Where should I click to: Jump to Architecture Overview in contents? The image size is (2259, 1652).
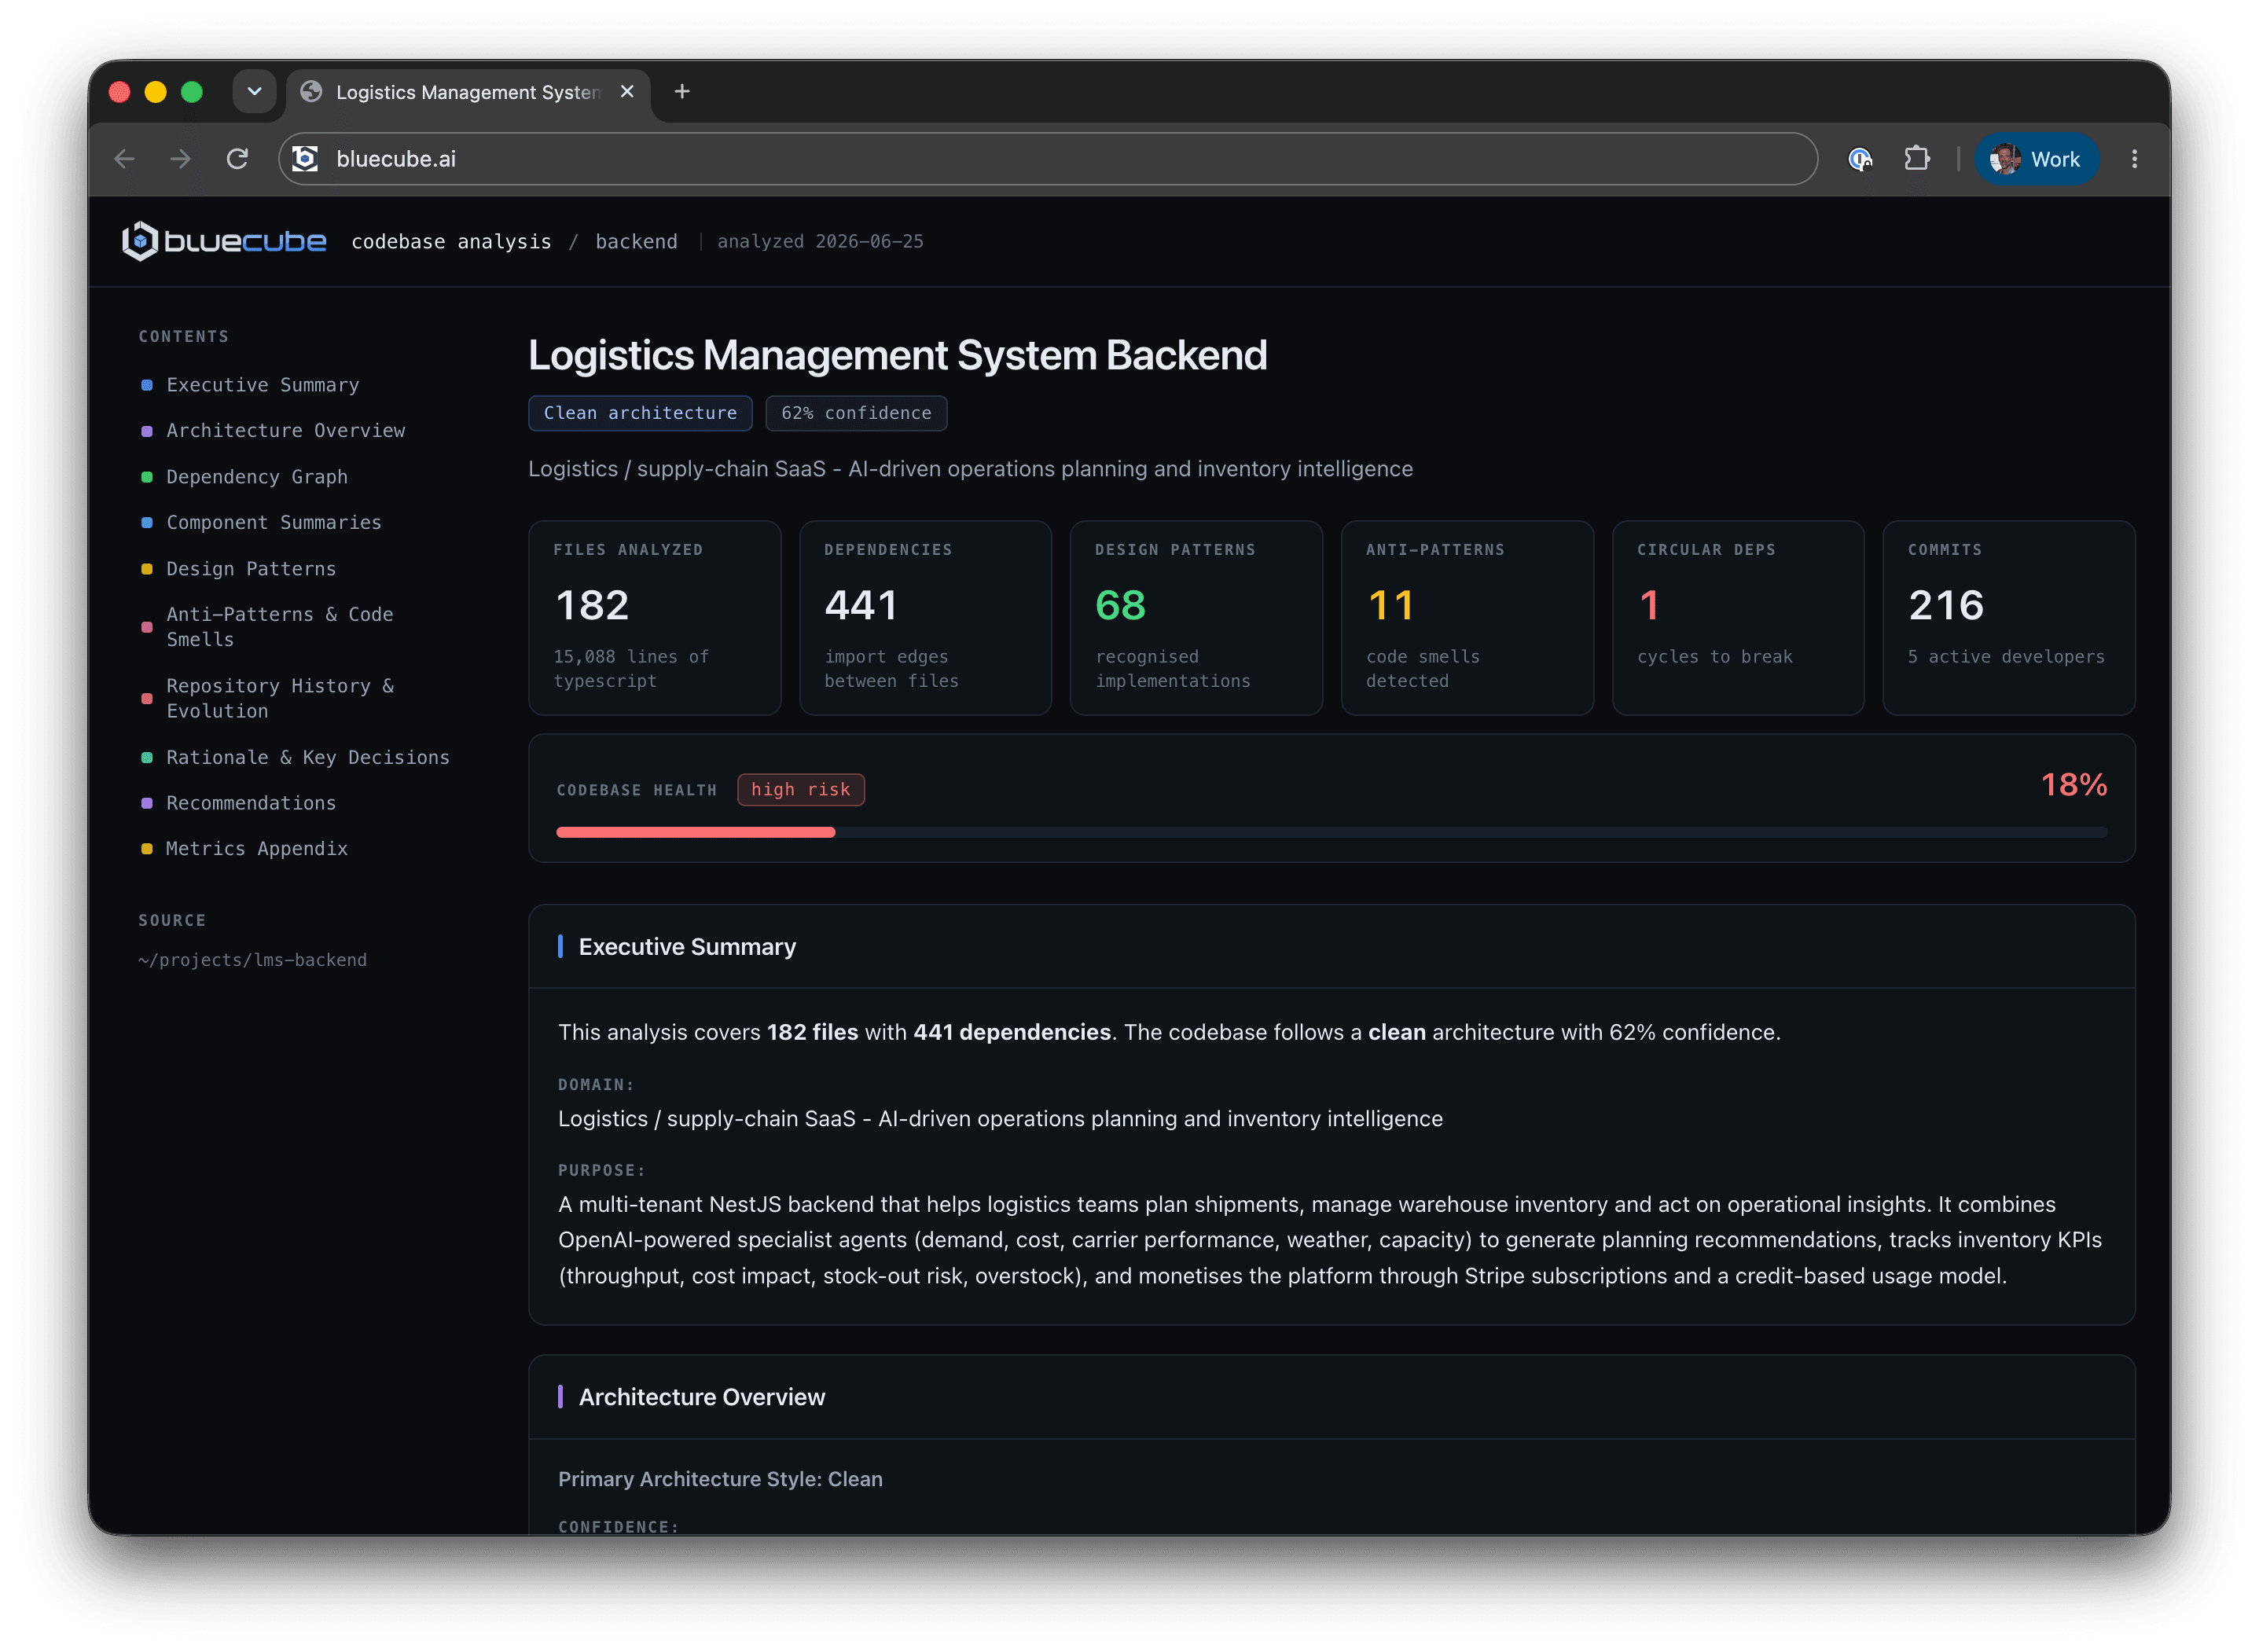[285, 431]
